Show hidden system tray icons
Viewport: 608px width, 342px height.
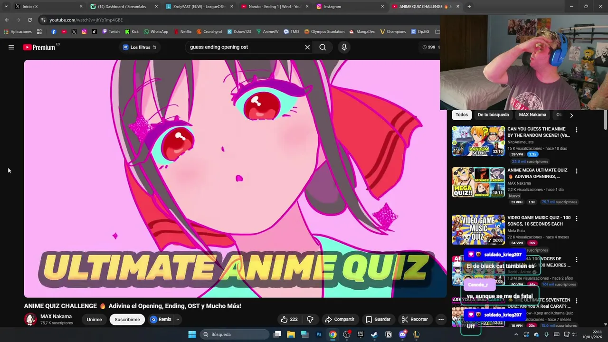tap(516, 334)
